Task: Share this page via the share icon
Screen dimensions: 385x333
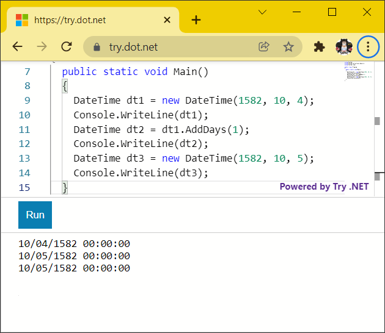Action: pyautogui.click(x=264, y=46)
